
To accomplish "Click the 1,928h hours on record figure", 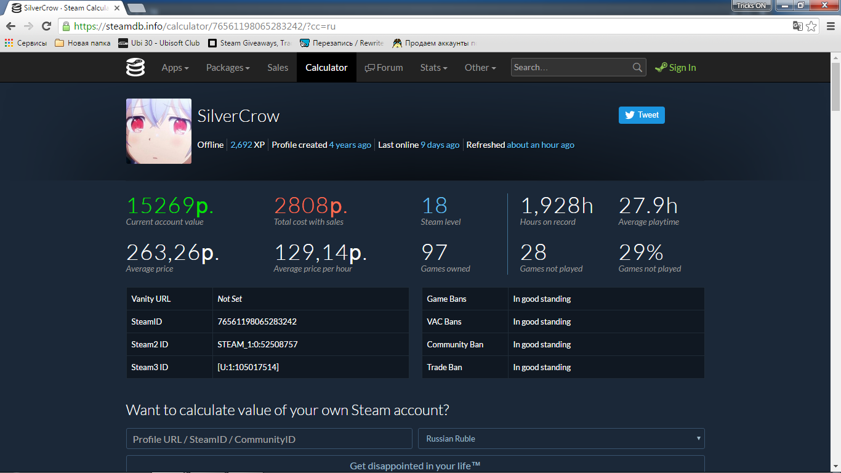I will pyautogui.click(x=557, y=206).
